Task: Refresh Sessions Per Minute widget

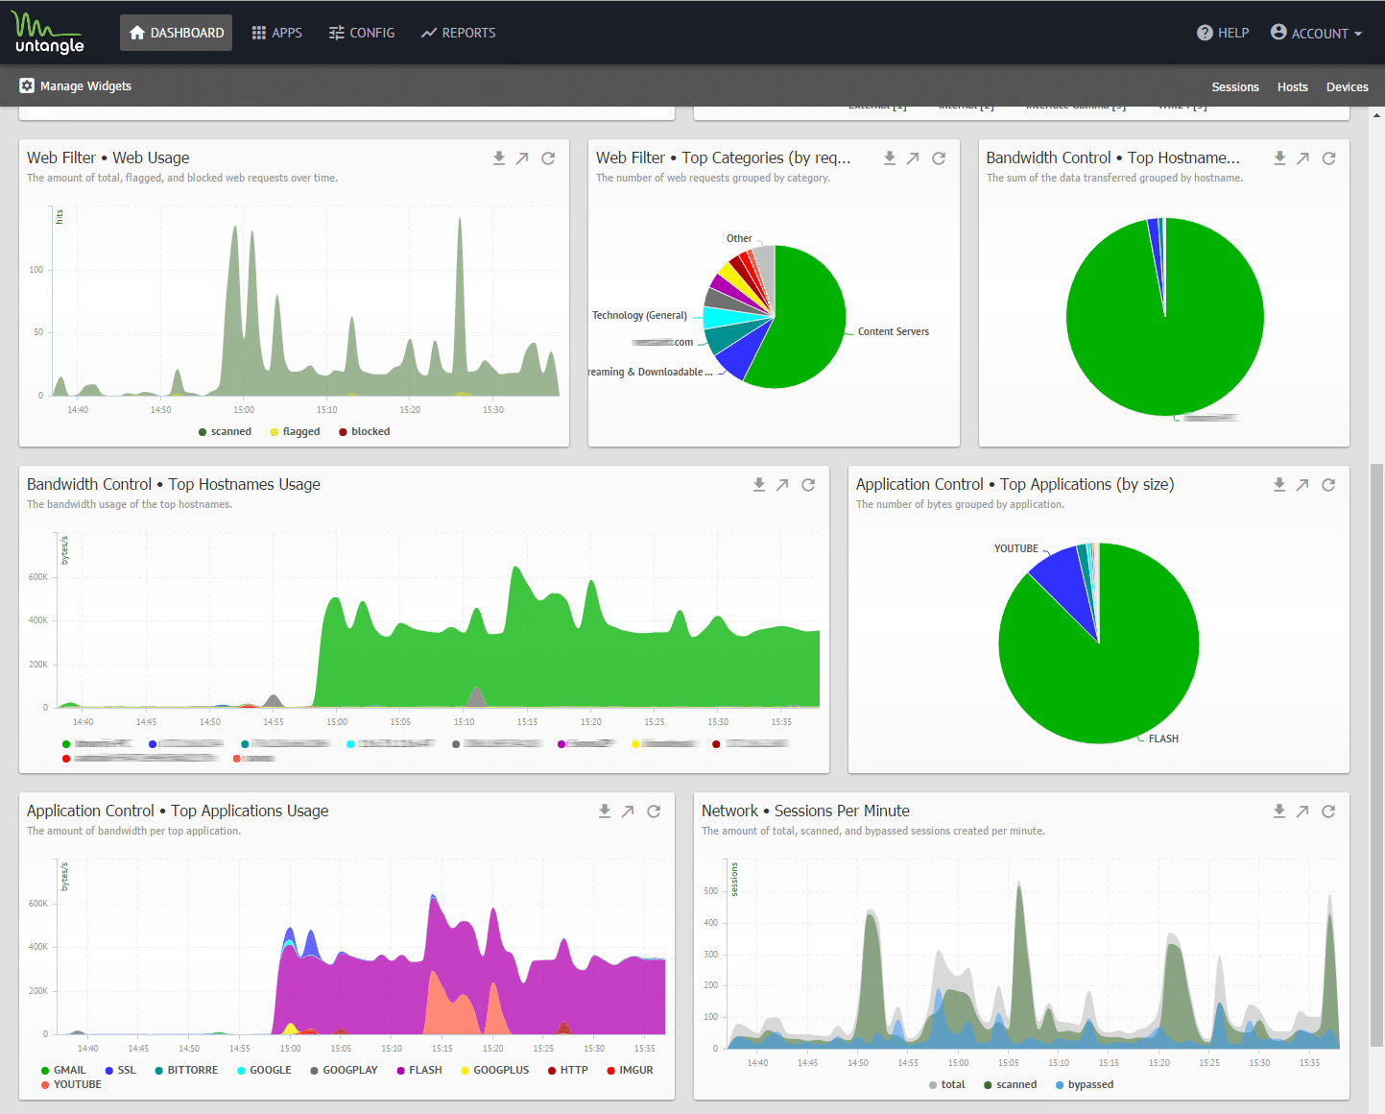Action: (1328, 811)
